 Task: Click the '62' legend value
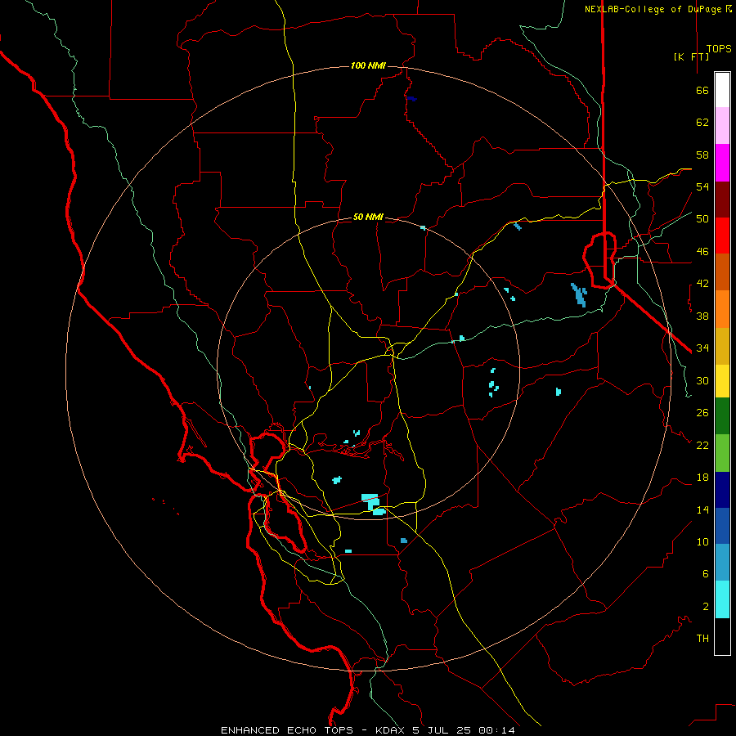click(702, 123)
